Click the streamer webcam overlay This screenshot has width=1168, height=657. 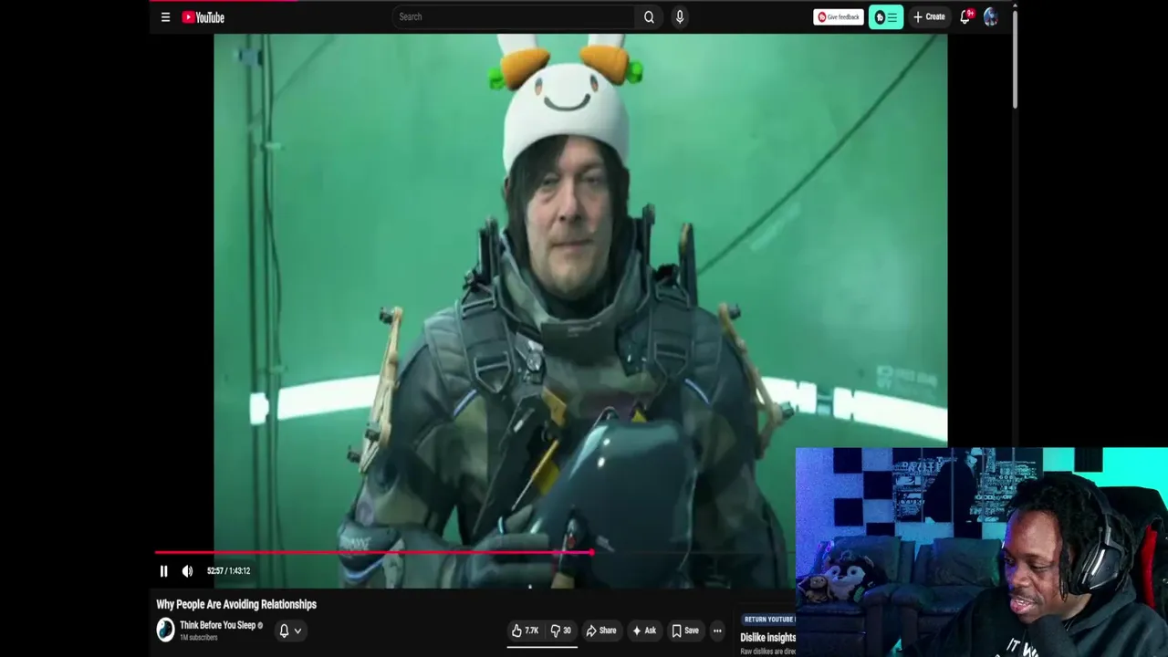(x=981, y=552)
